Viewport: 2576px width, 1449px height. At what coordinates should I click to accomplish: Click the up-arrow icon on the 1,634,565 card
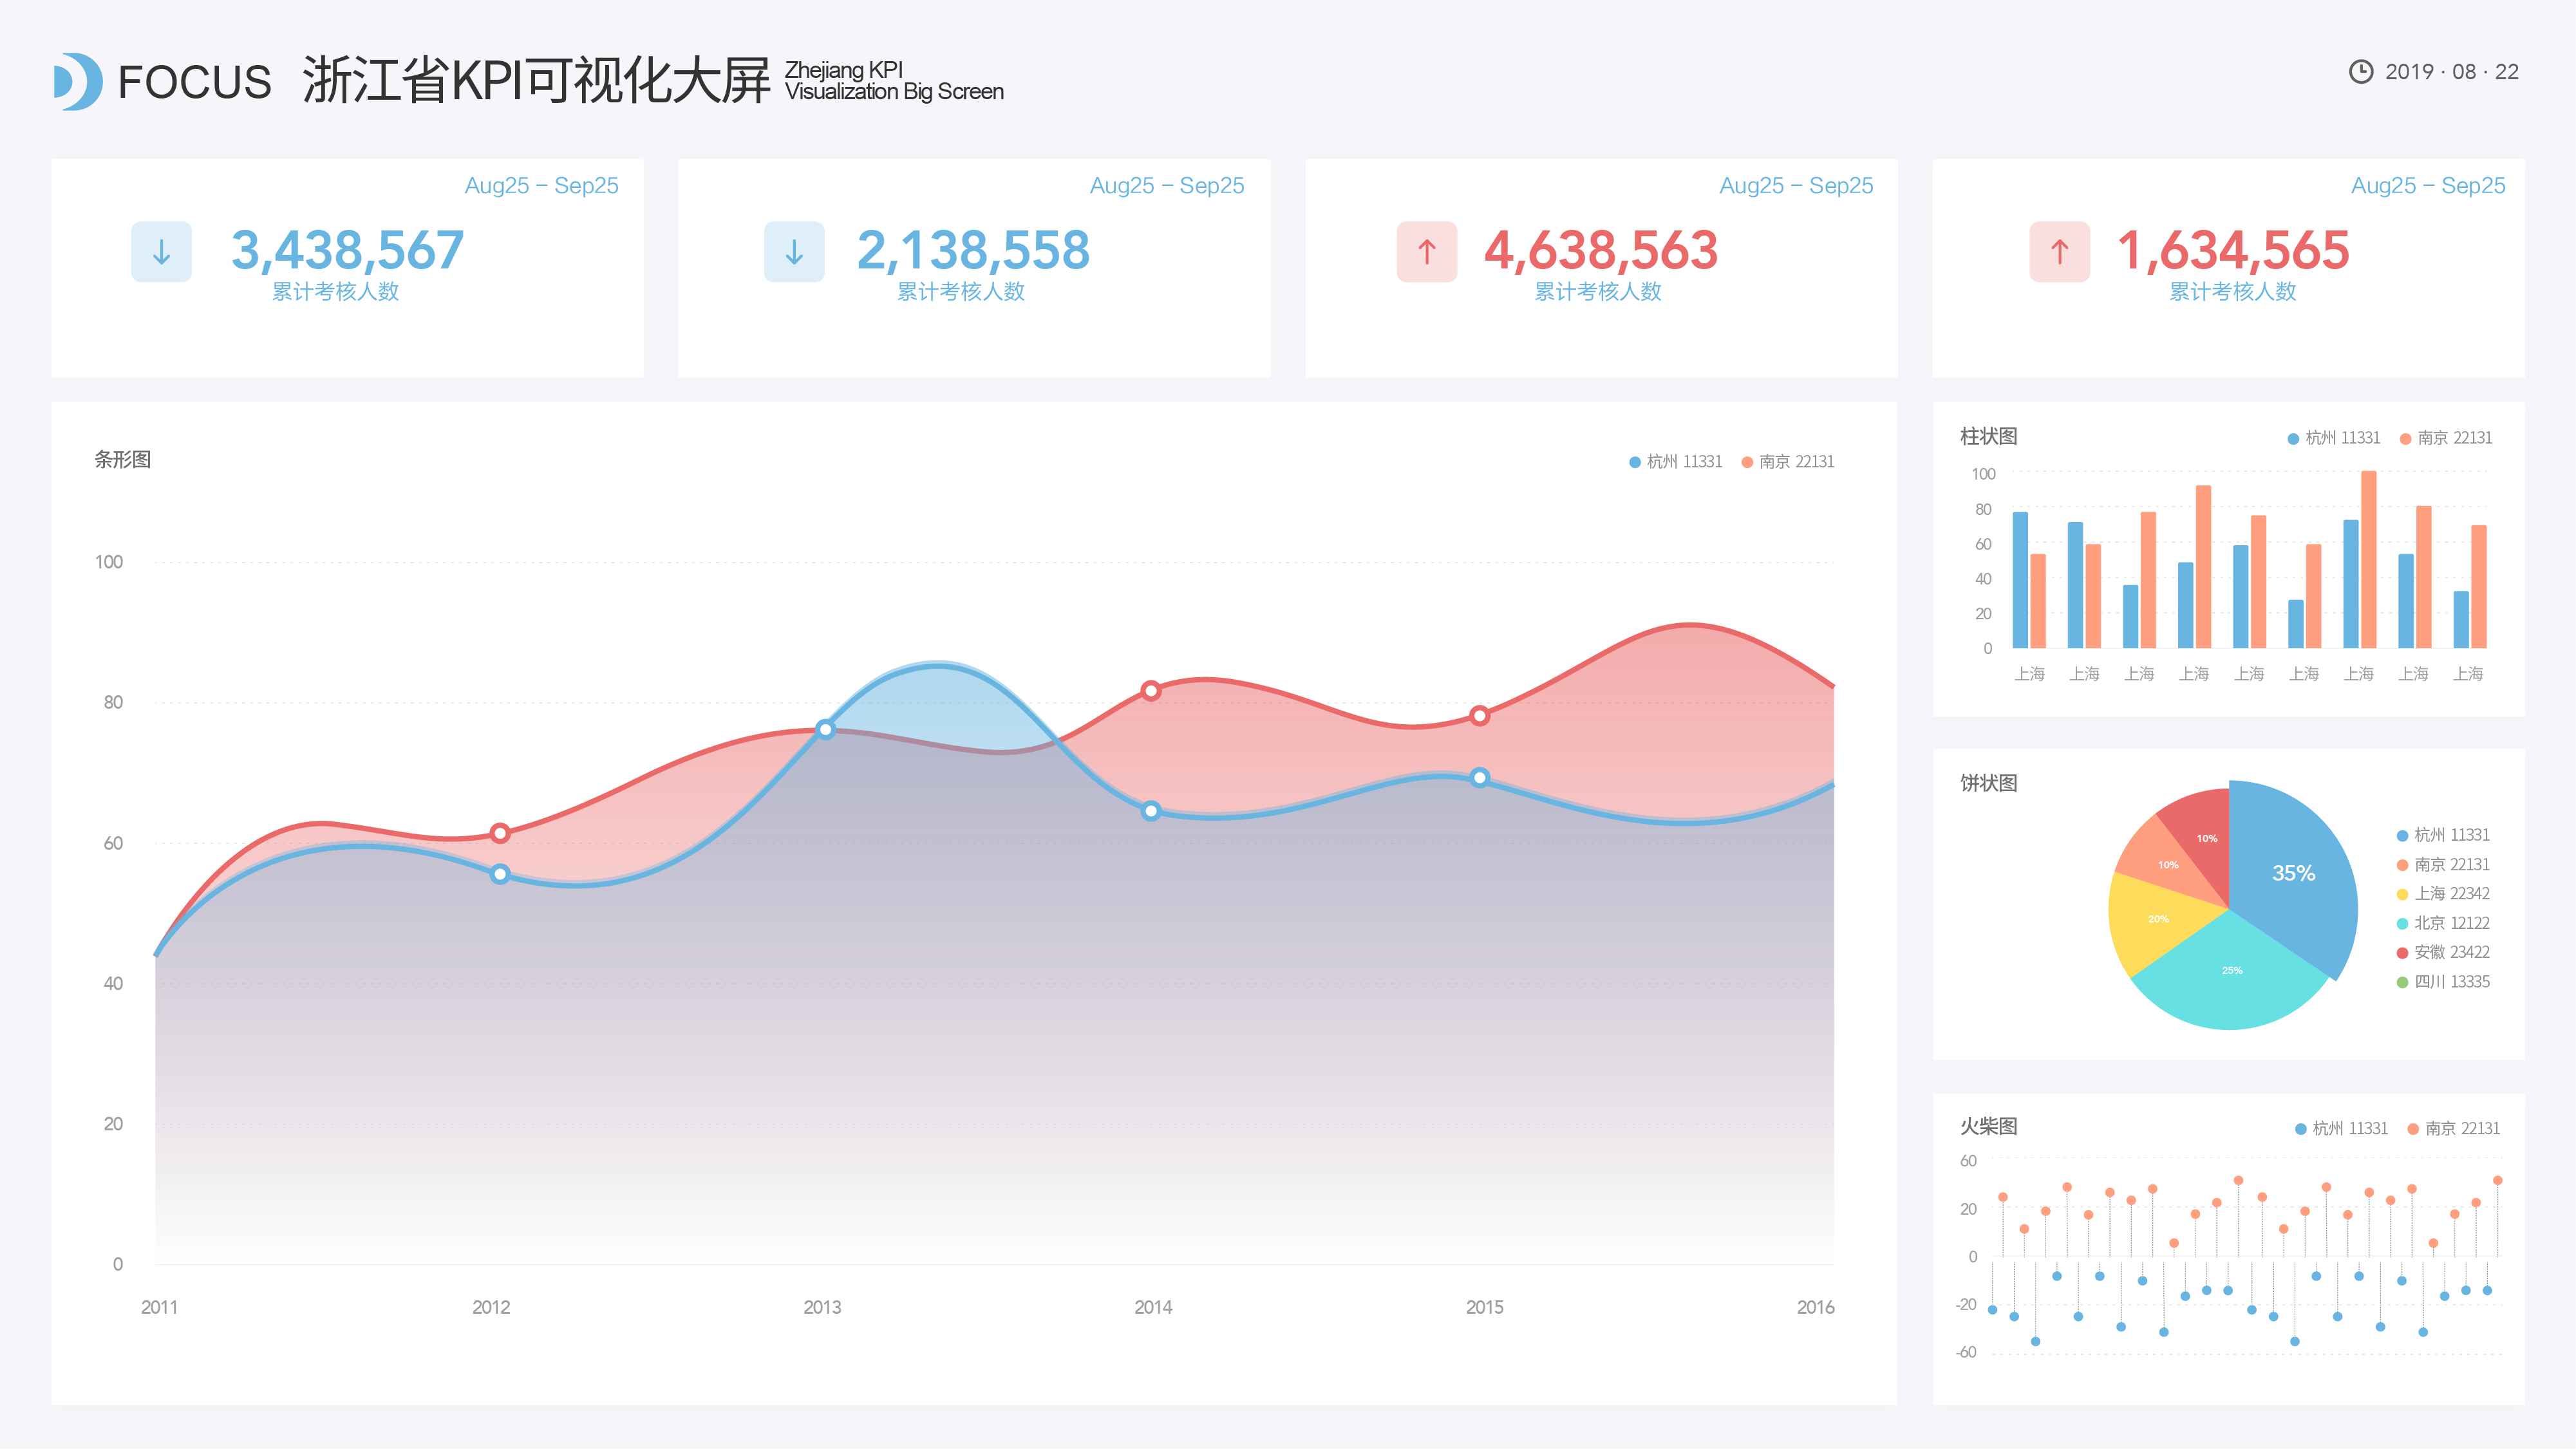[2060, 252]
